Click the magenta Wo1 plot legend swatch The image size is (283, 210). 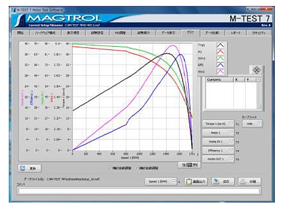(x=221, y=72)
